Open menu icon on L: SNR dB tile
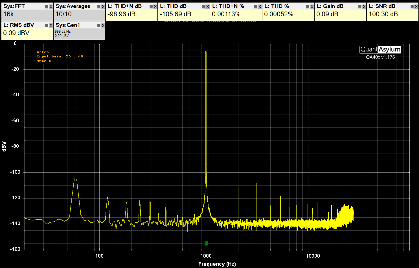Image resolution: width=419 pixels, height=268 pixels. [x=412, y=6]
